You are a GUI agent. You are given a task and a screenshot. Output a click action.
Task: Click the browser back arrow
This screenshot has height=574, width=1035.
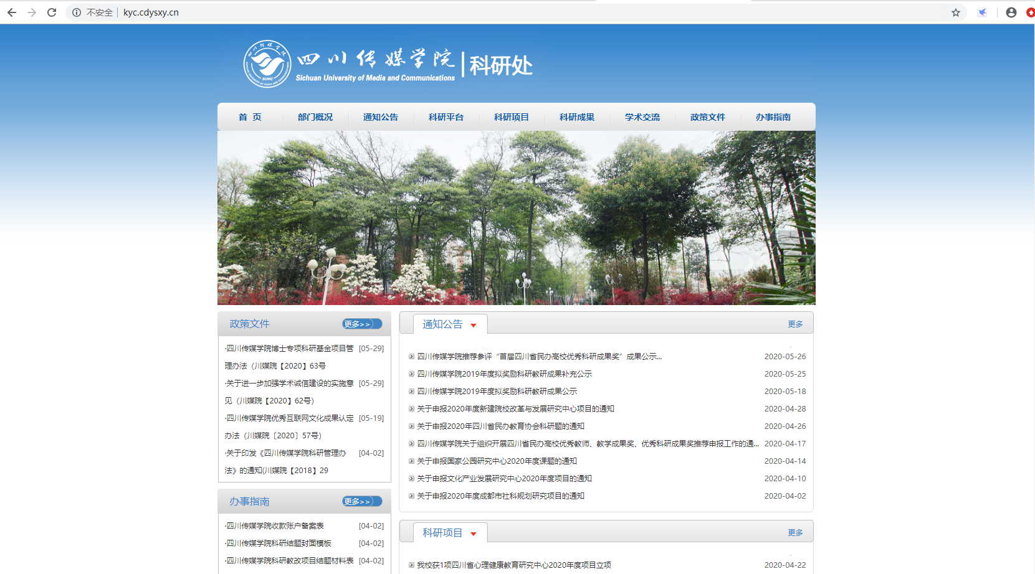[x=11, y=12]
